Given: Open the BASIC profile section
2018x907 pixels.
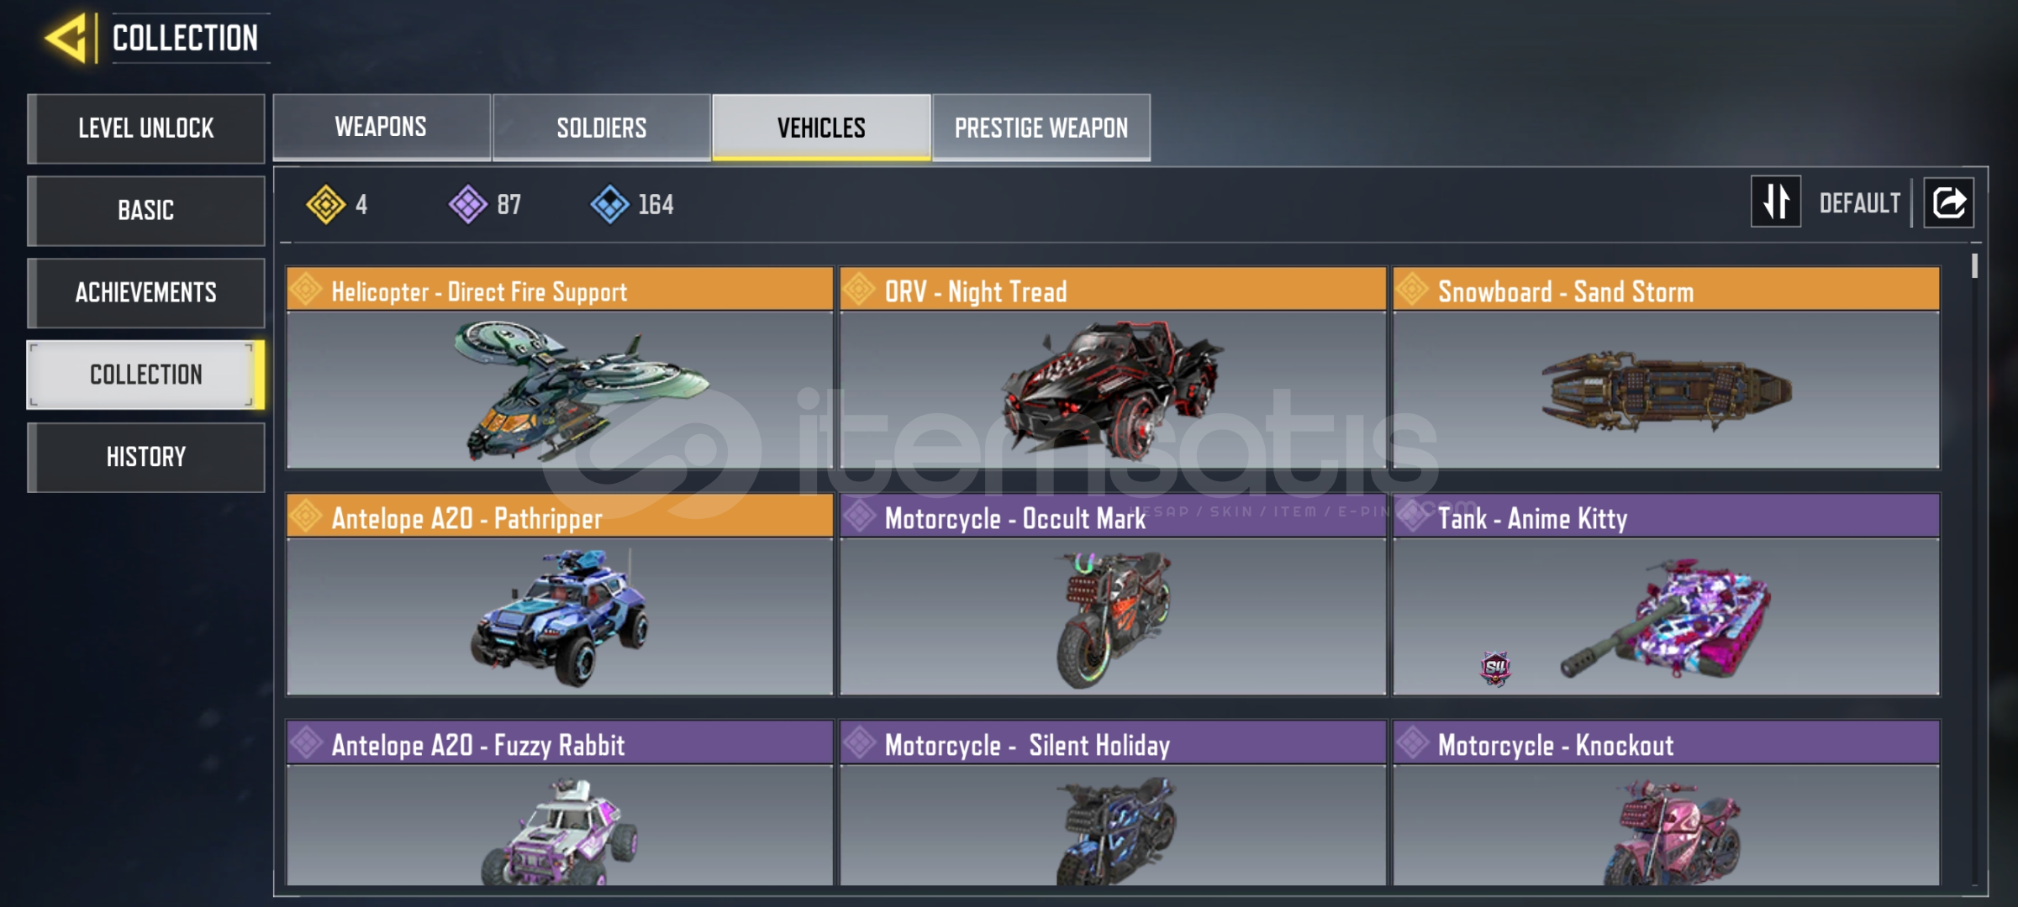Looking at the screenshot, I should (146, 210).
